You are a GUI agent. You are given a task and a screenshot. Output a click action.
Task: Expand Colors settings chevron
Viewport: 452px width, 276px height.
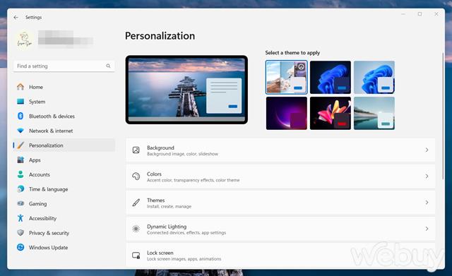(427, 176)
